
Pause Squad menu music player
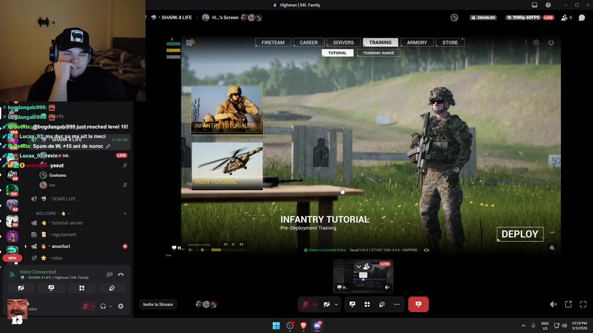pos(233,244)
